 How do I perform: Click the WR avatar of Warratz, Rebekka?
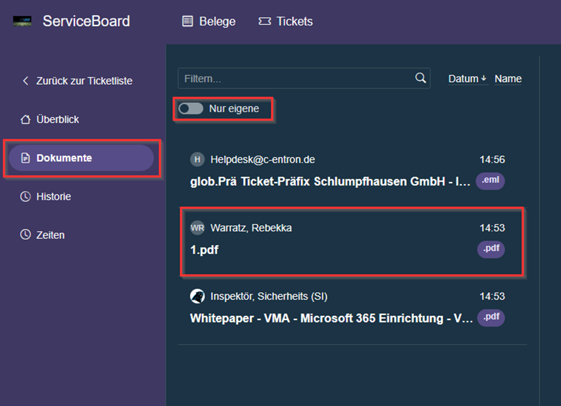pyautogui.click(x=197, y=228)
